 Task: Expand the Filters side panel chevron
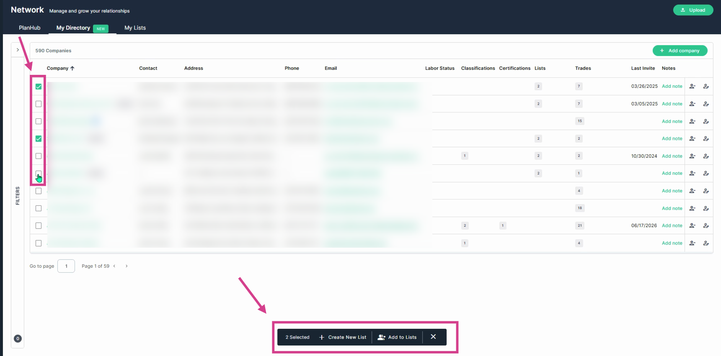(18, 50)
